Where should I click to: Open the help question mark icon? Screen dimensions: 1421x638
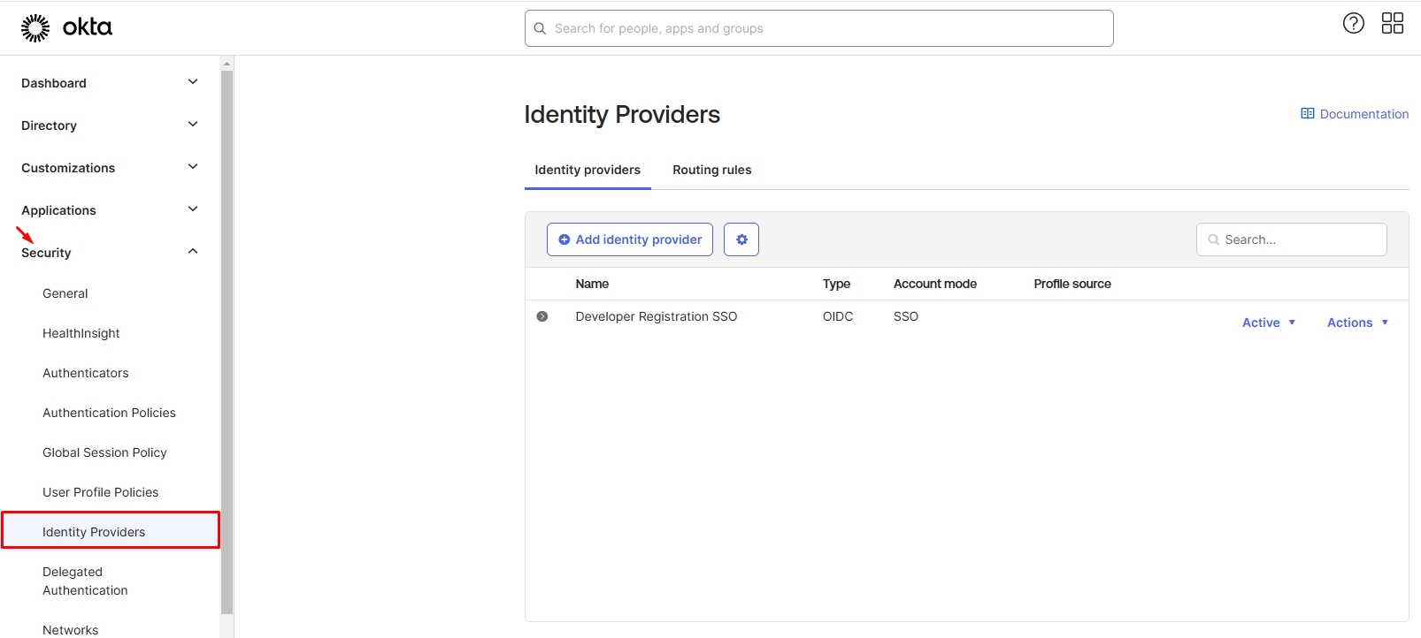click(x=1353, y=24)
